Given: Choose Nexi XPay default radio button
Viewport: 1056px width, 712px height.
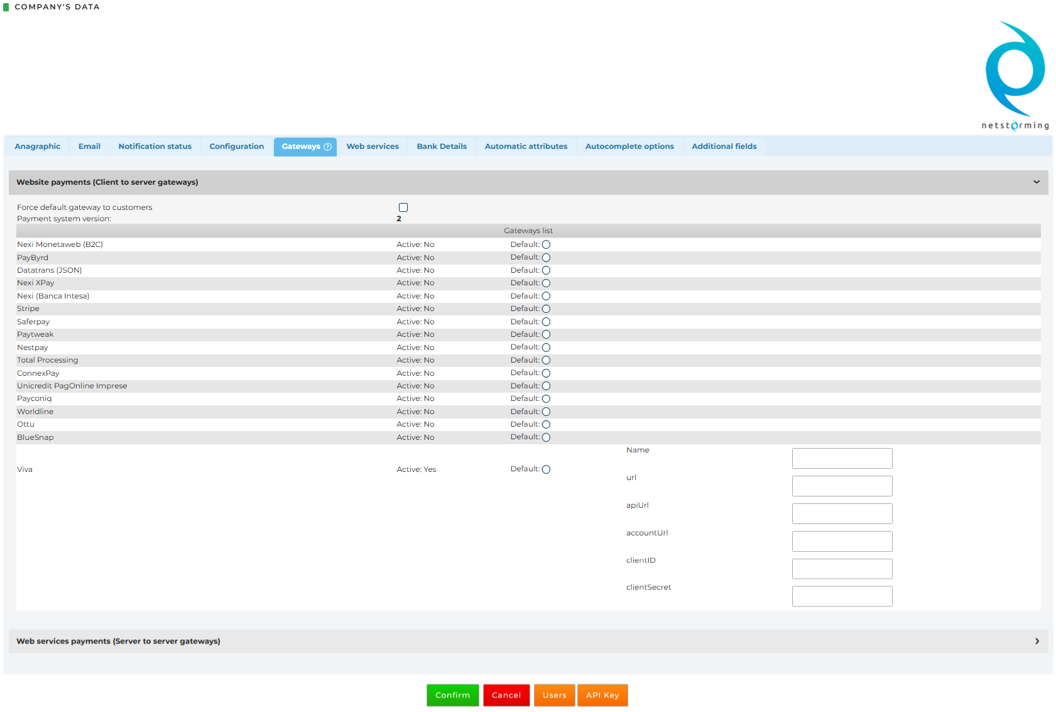Looking at the screenshot, I should point(546,283).
